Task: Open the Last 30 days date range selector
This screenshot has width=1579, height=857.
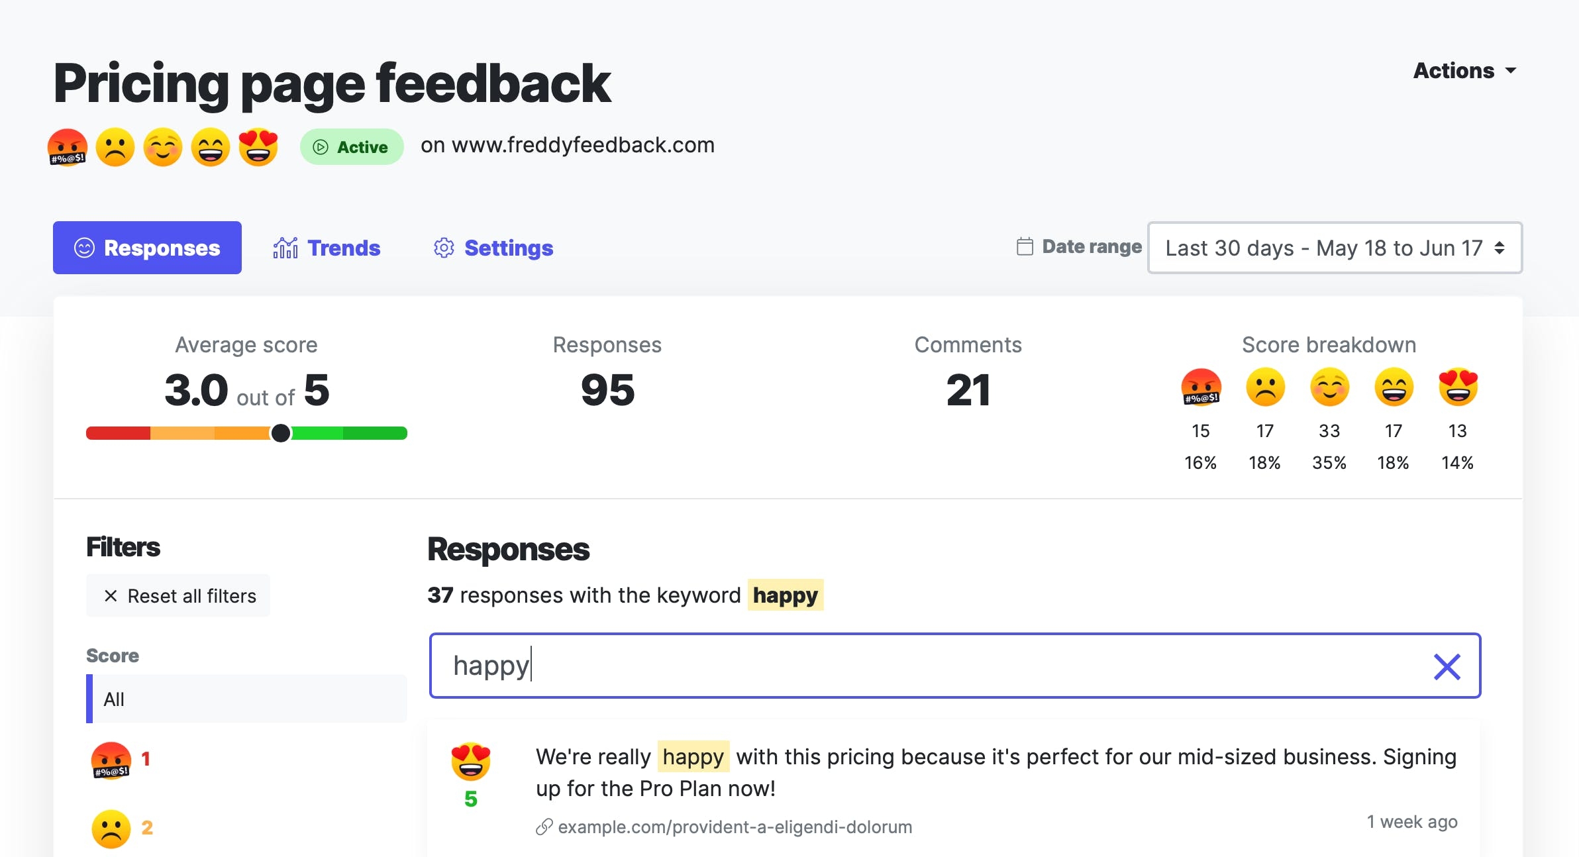Action: coord(1335,248)
